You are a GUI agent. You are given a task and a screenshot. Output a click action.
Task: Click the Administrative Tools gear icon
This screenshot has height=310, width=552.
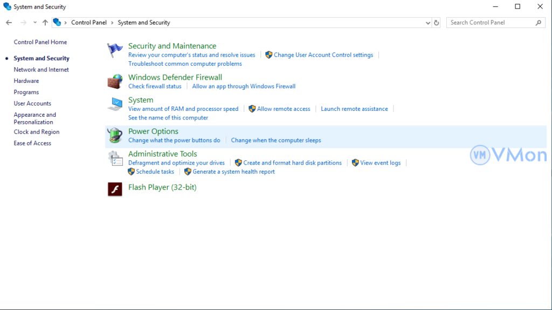pyautogui.click(x=115, y=158)
